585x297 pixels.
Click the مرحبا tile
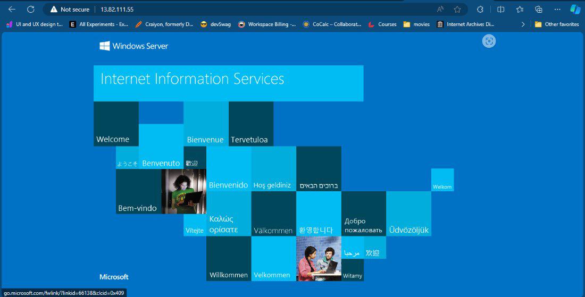[353, 248]
